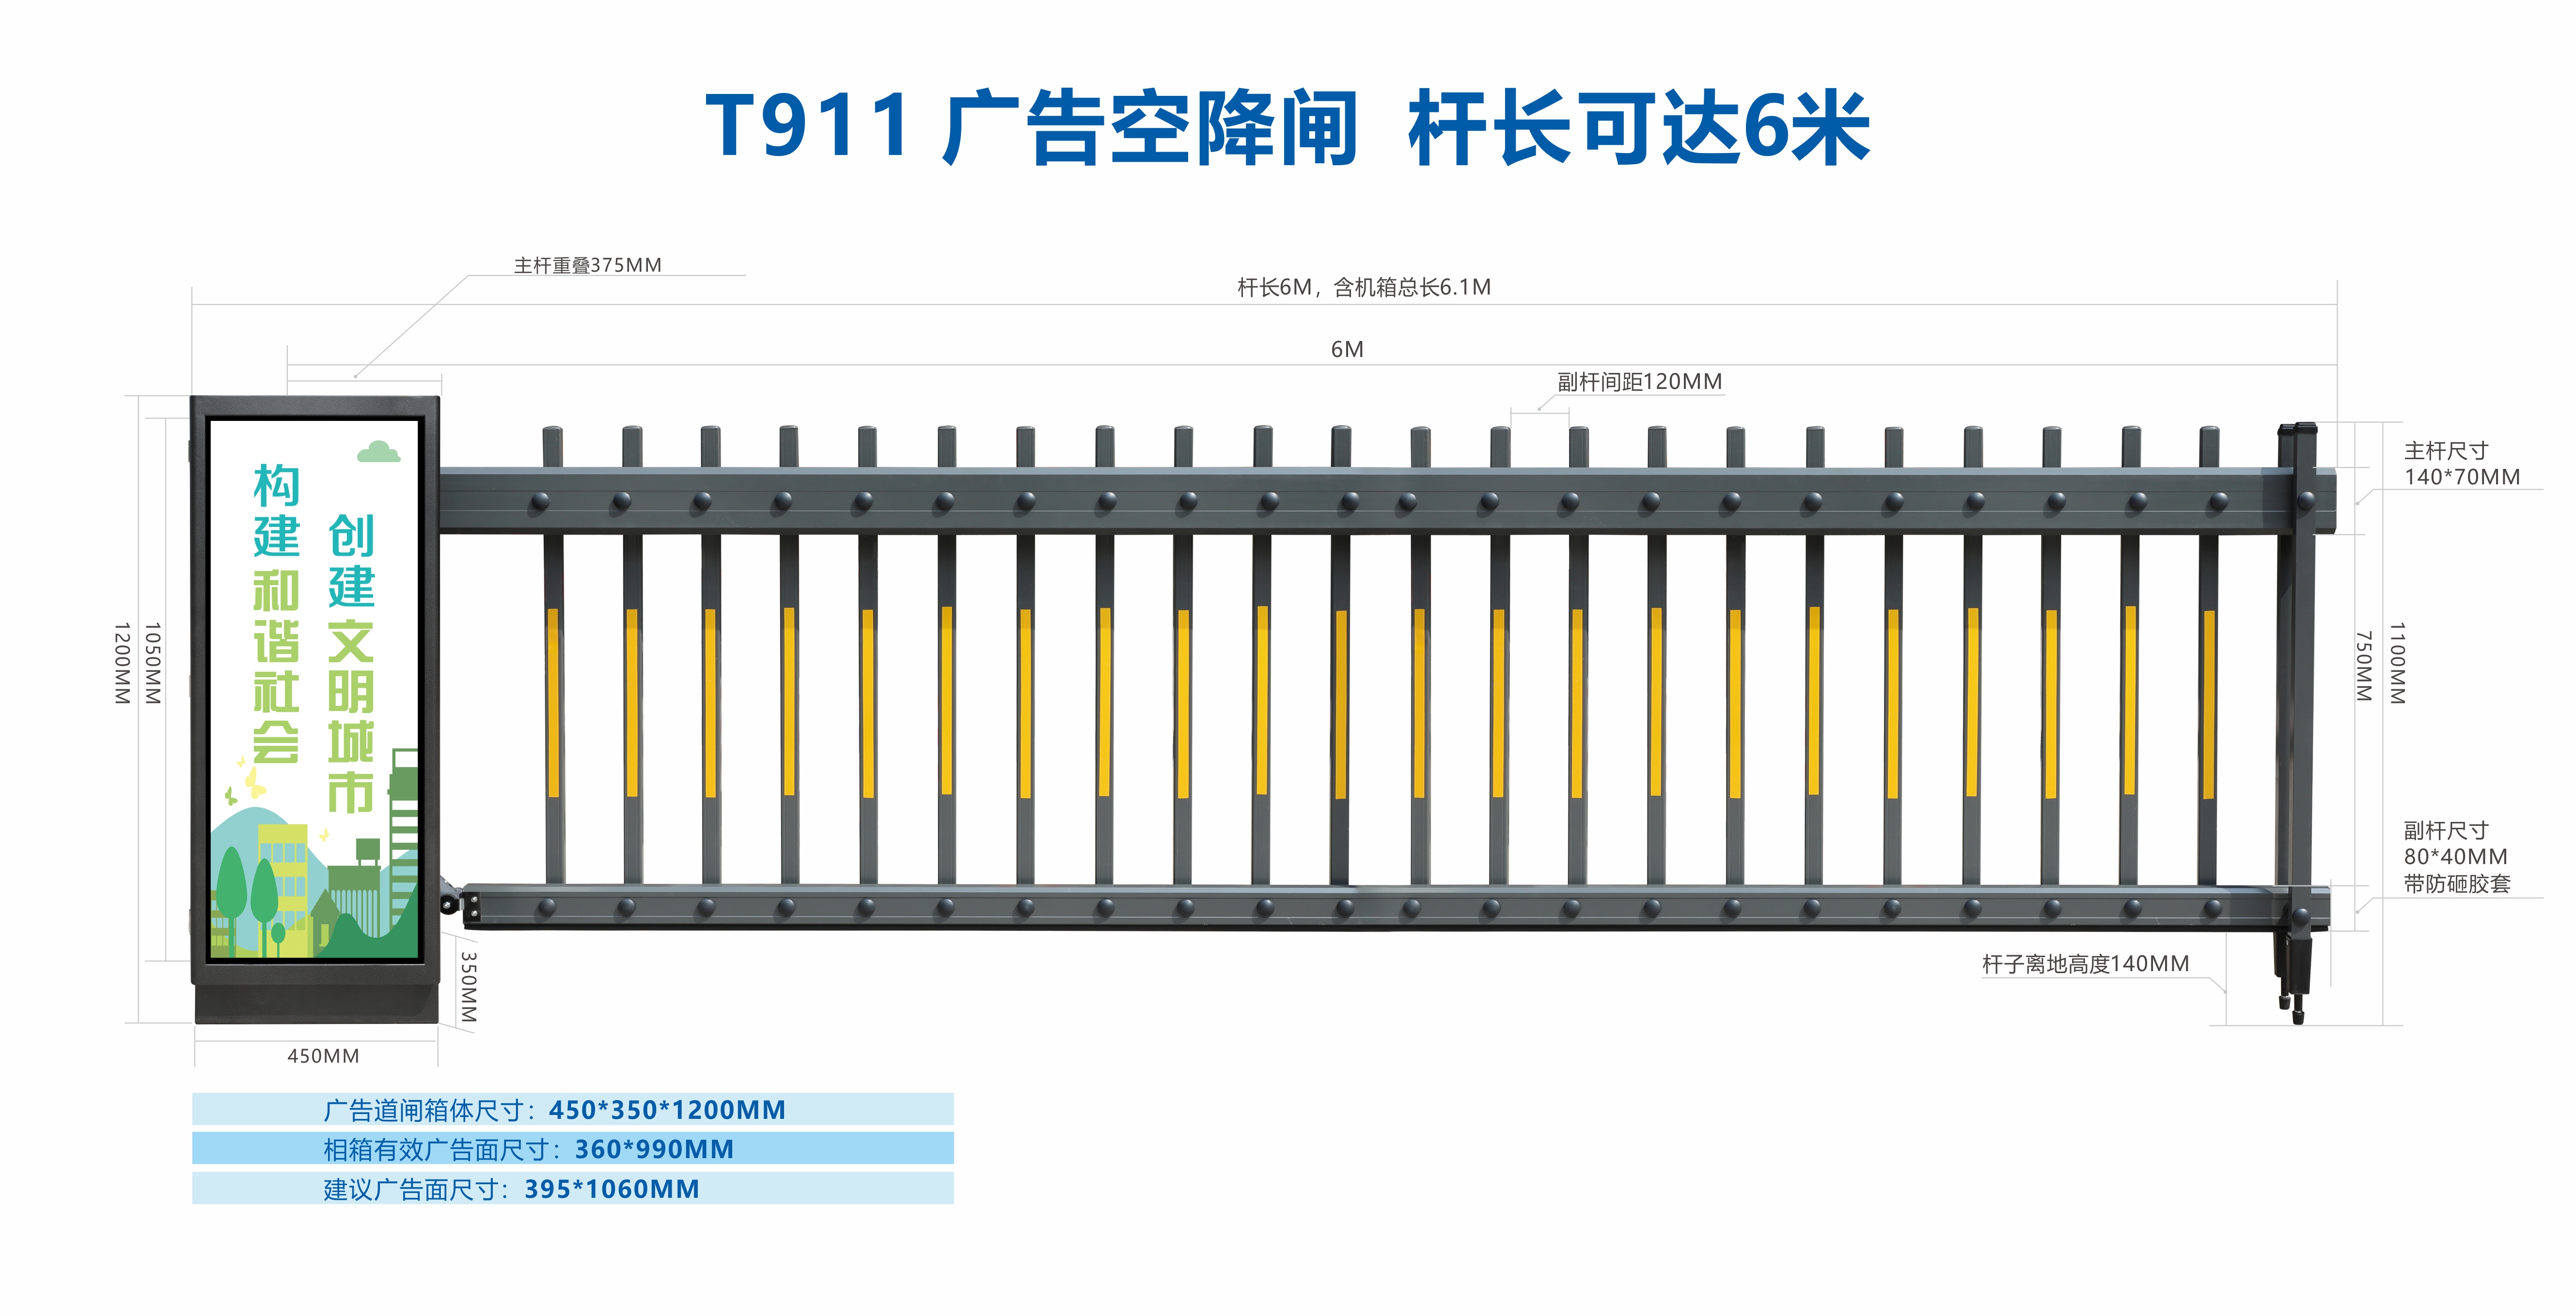
Task: Click the title "T911 广告空降闸 杆长可达6米"
Action: [x=1287, y=127]
